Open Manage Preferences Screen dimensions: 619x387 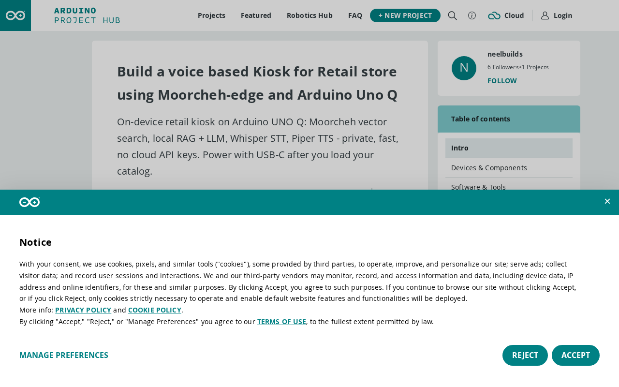64,355
